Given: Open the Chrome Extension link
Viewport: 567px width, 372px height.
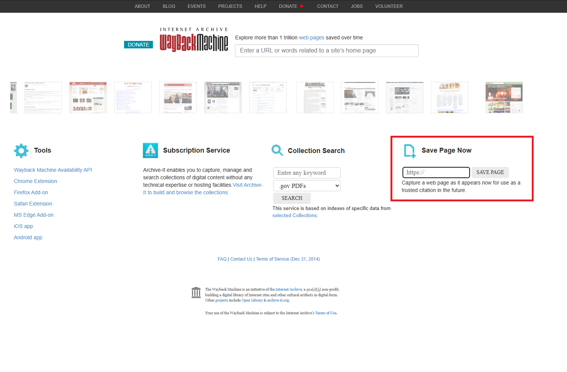Looking at the screenshot, I should 36,181.
